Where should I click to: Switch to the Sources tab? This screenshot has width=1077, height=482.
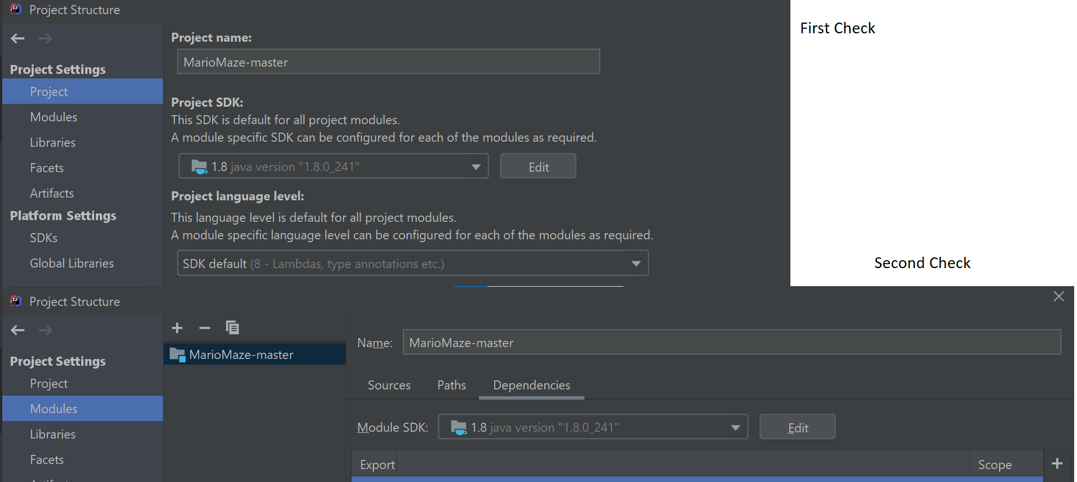[389, 385]
